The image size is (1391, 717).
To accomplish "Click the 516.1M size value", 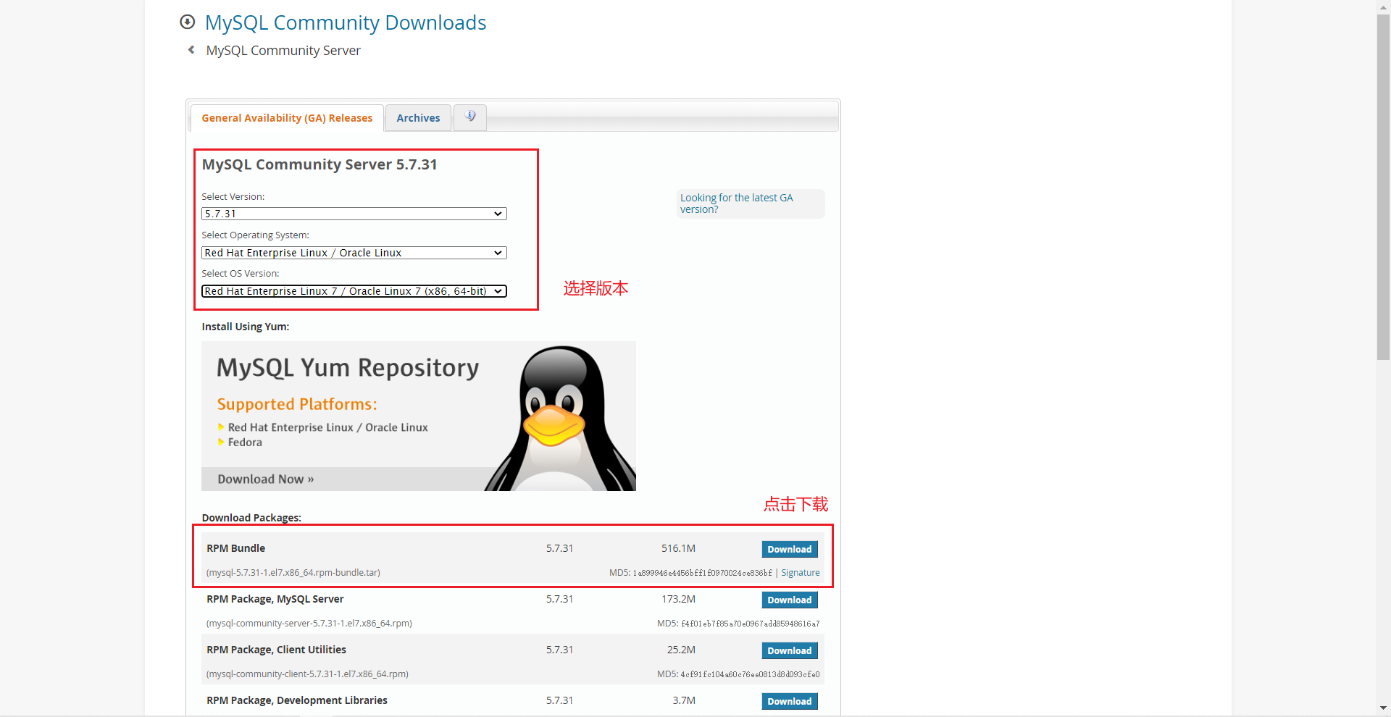I will click(678, 548).
